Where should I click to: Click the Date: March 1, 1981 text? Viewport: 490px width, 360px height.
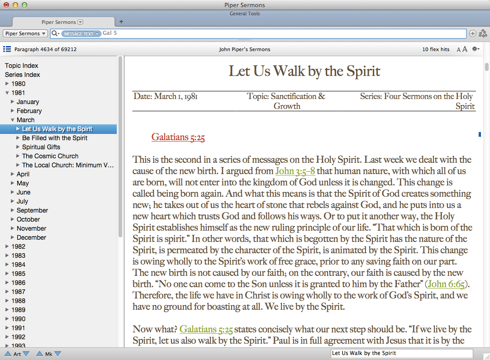(166, 96)
